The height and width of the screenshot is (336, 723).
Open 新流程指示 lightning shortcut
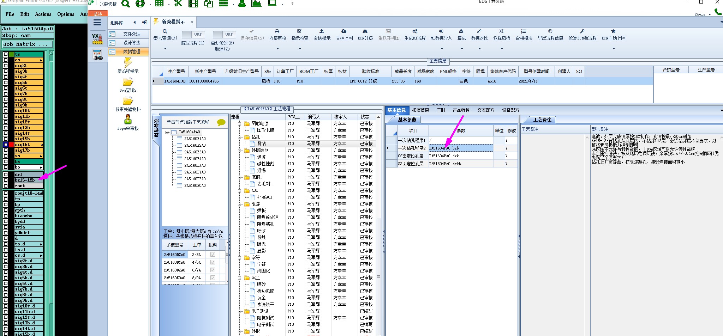pyautogui.click(x=128, y=62)
